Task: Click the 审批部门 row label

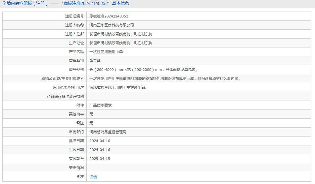Action: click(76, 132)
